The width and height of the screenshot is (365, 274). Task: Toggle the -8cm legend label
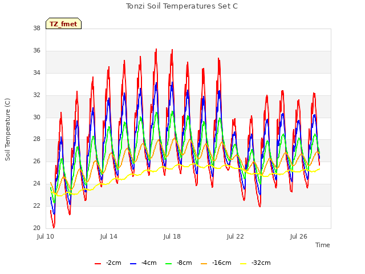(x=184, y=263)
